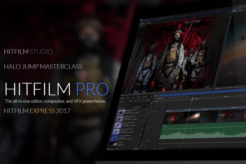Select the first HALO video clip on the timeline
The height and width of the screenshot is (164, 246).
pos(174,117)
